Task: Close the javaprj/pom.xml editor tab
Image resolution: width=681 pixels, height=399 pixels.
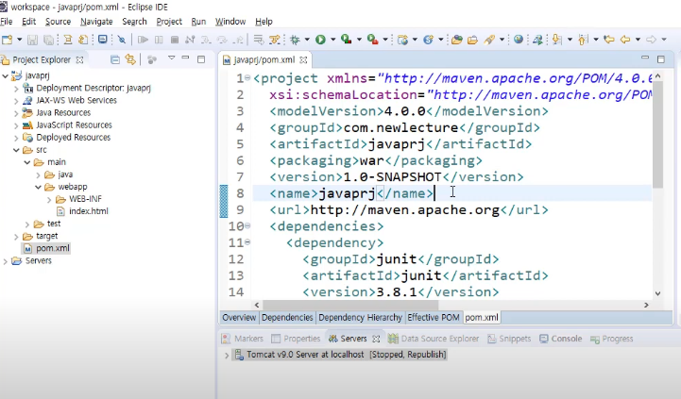Action: [303, 59]
